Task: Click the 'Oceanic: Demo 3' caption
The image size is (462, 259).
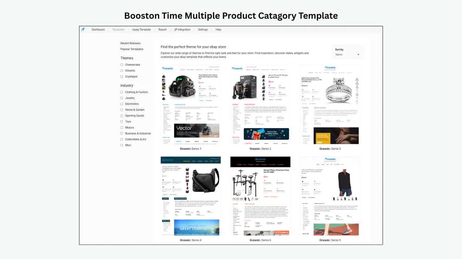Action: coord(330,149)
